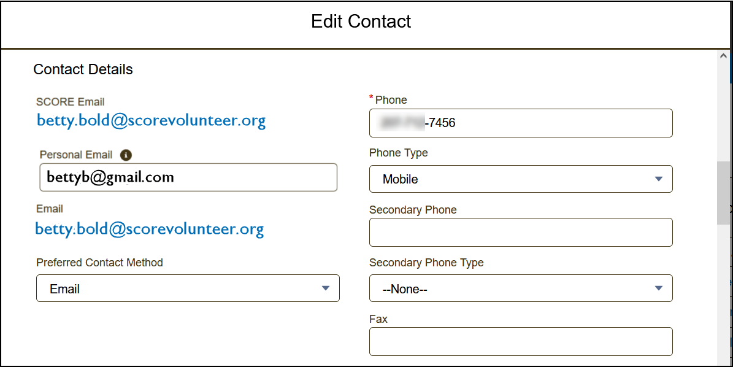Click the Secondary Phone Type label

click(426, 263)
